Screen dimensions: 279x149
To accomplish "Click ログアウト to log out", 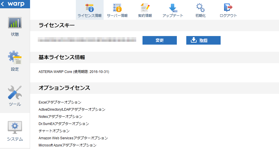I will point(228,10).
